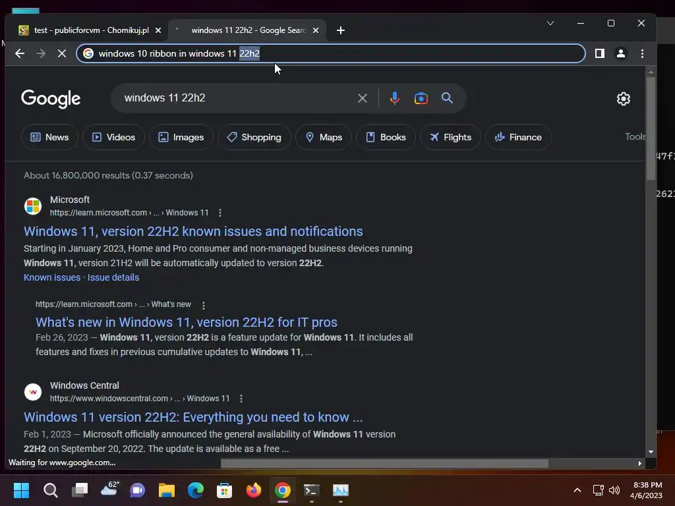Filter results by Flights
Viewport: 675px width, 506px height.
click(x=450, y=137)
